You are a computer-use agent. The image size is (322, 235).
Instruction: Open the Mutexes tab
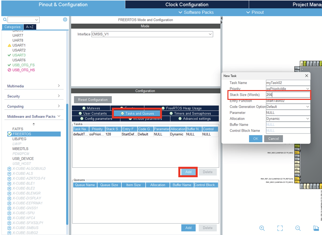click(91, 108)
